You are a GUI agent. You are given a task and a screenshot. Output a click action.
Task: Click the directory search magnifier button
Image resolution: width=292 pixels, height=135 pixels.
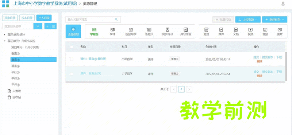click(x=38, y=26)
